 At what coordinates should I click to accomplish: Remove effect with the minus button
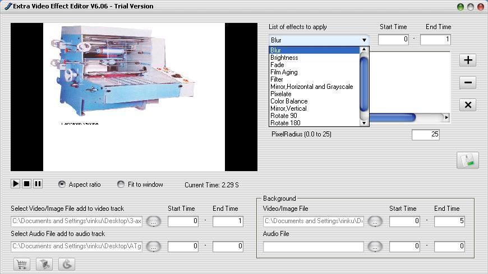pyautogui.click(x=468, y=83)
